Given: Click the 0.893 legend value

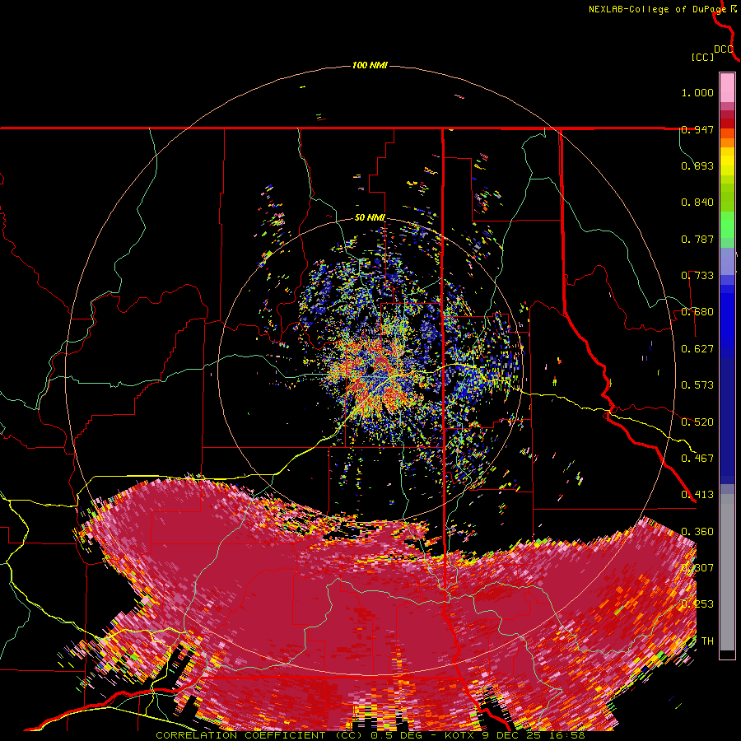Looking at the screenshot, I should point(697,165).
